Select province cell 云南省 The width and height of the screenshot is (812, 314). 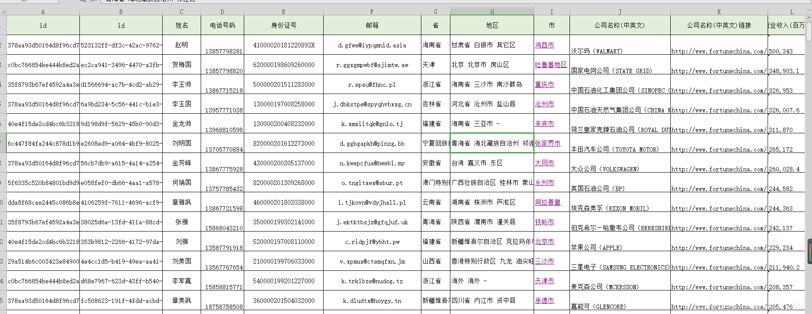pyautogui.click(x=435, y=202)
